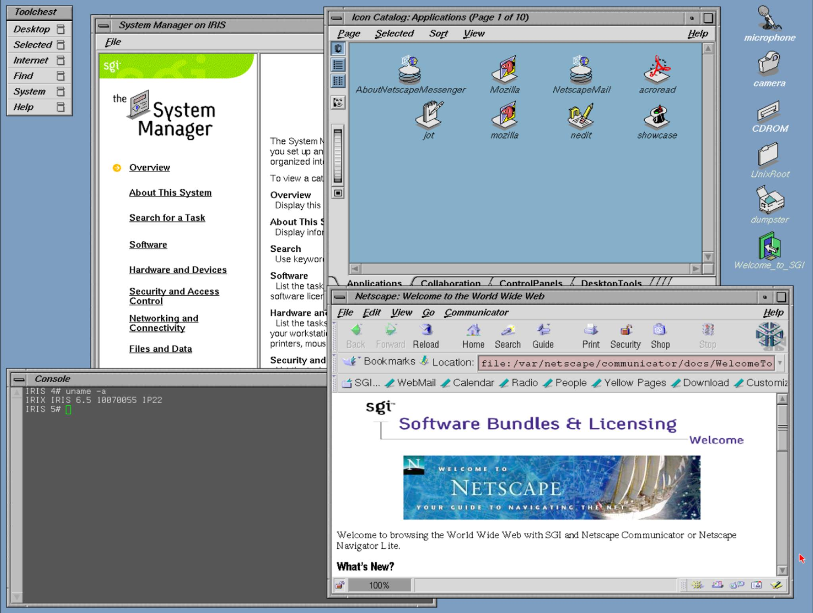The width and height of the screenshot is (813, 613).
Task: Select the icon view mode button
Action: pyautogui.click(x=338, y=48)
